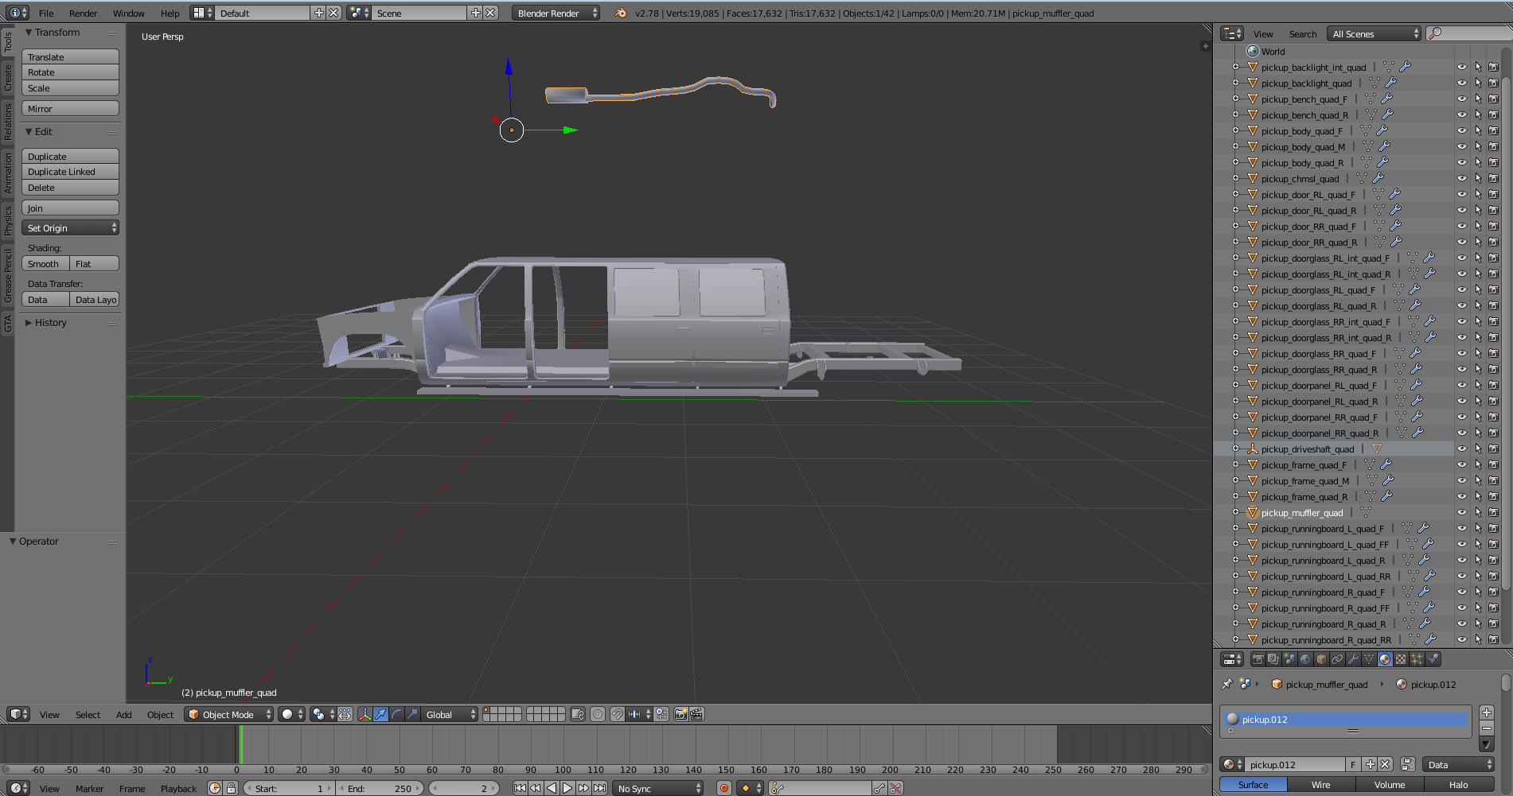1513x796 pixels.
Task: Open the Render menu
Action: pos(83,14)
